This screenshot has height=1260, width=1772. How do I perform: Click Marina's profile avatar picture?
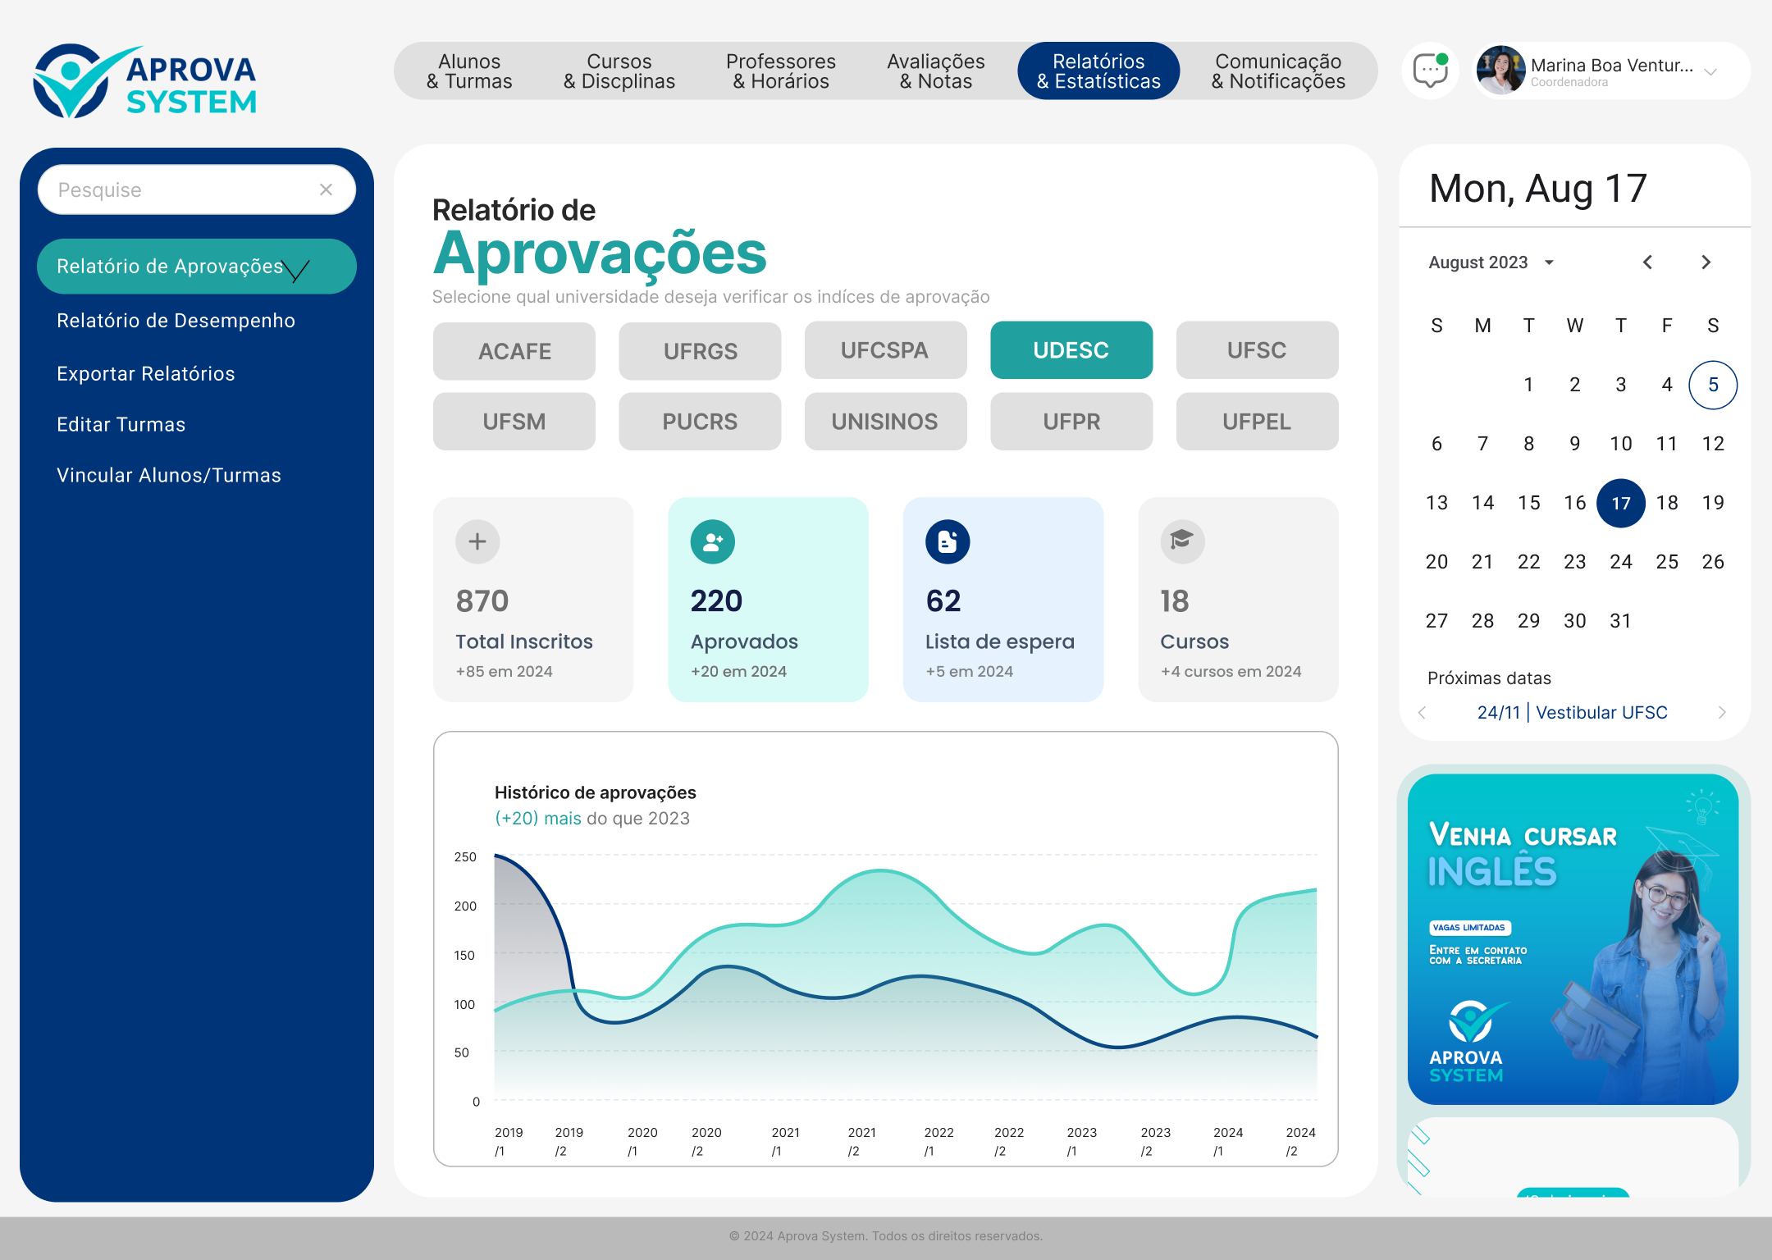coord(1501,71)
